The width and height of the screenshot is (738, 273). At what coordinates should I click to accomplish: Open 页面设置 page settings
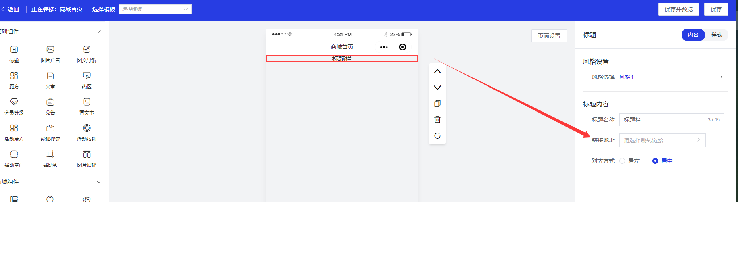click(x=549, y=36)
